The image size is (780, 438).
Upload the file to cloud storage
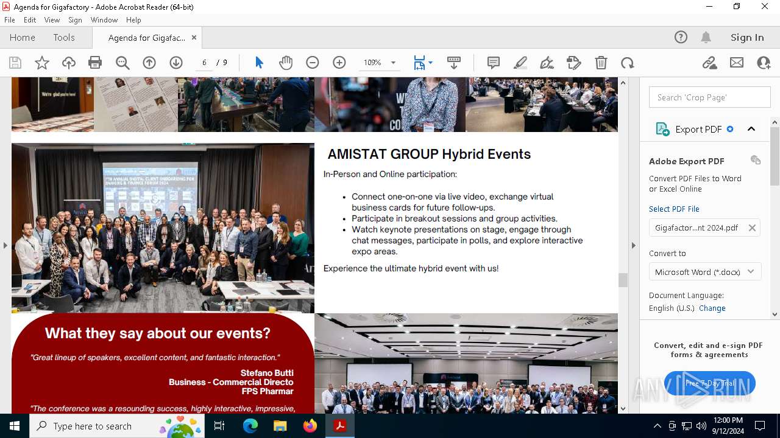(x=69, y=63)
